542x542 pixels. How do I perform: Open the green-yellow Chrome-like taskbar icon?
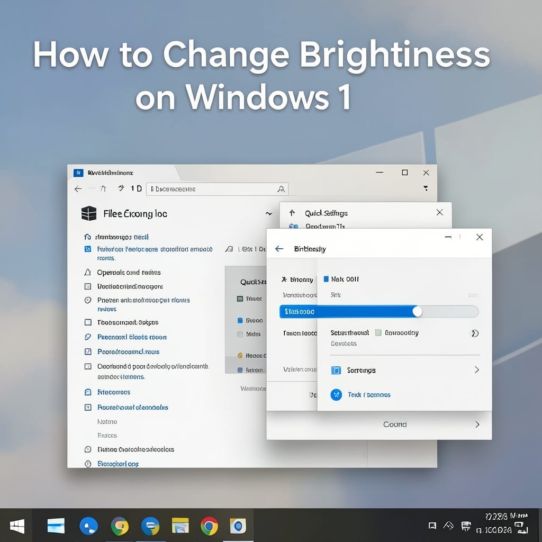[x=120, y=526]
